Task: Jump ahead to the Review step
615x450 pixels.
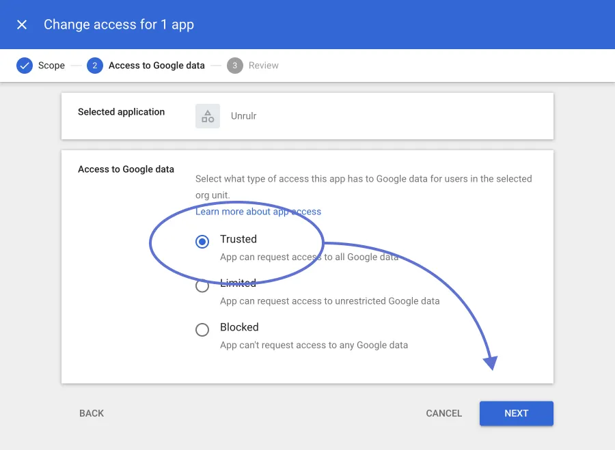Action: pos(263,66)
